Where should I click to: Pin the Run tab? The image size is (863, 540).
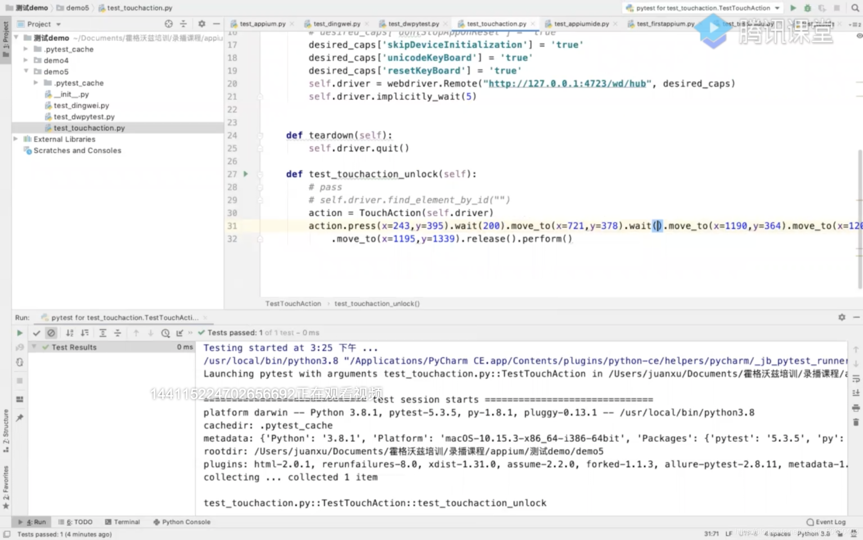(x=20, y=418)
